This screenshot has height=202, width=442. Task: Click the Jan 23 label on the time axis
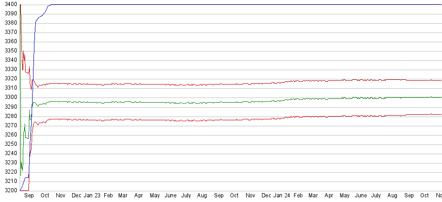coord(92,196)
